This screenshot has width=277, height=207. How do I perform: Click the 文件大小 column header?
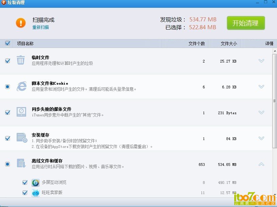tap(229, 44)
